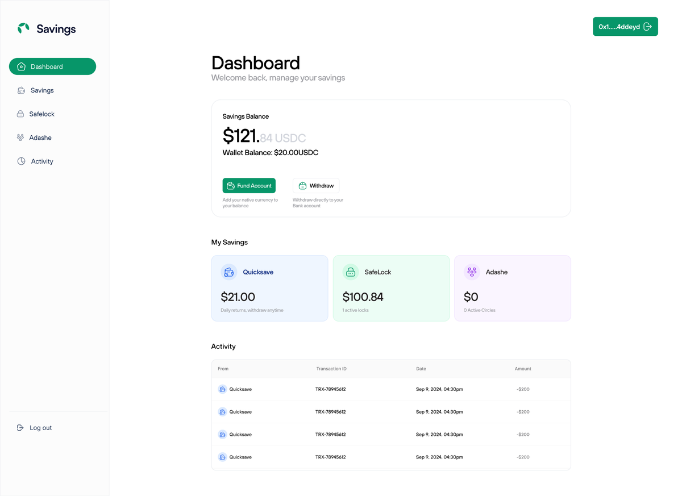Click the icon on the Withdraw button

[x=302, y=186]
